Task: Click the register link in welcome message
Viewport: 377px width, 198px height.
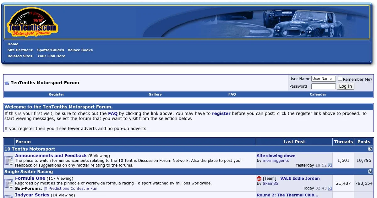Action: point(221,113)
